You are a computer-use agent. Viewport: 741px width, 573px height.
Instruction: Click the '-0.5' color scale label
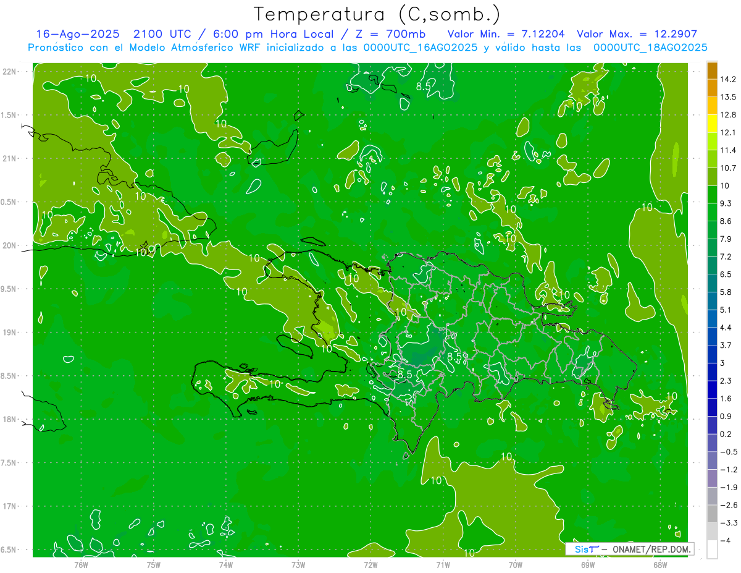click(729, 452)
